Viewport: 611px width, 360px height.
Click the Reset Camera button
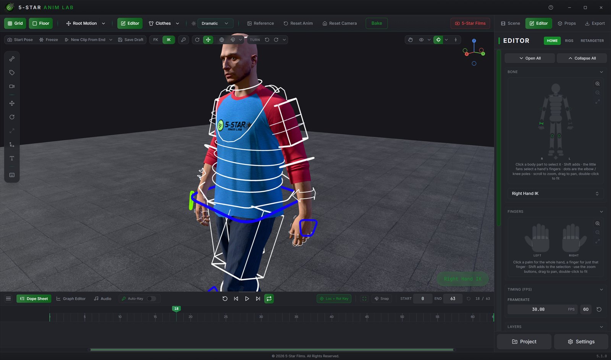pyautogui.click(x=339, y=23)
